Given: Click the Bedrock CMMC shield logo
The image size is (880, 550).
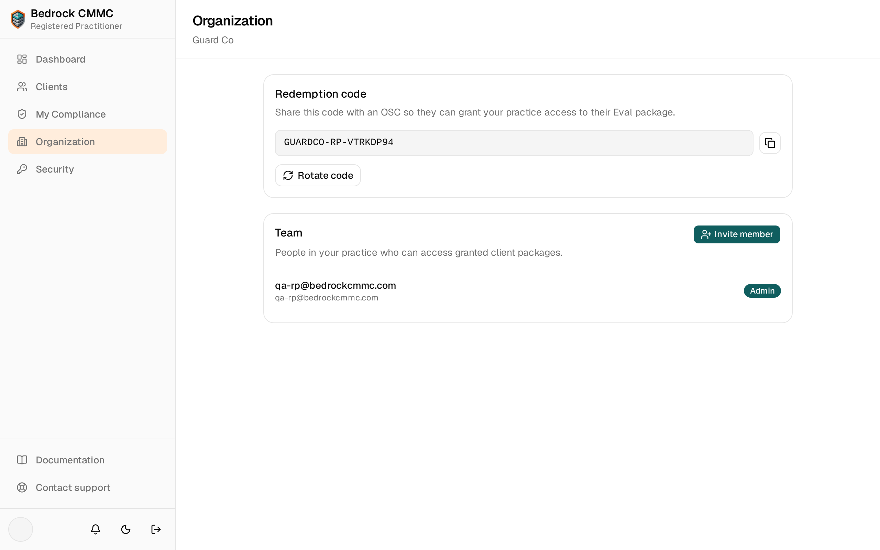Looking at the screenshot, I should coord(18,19).
